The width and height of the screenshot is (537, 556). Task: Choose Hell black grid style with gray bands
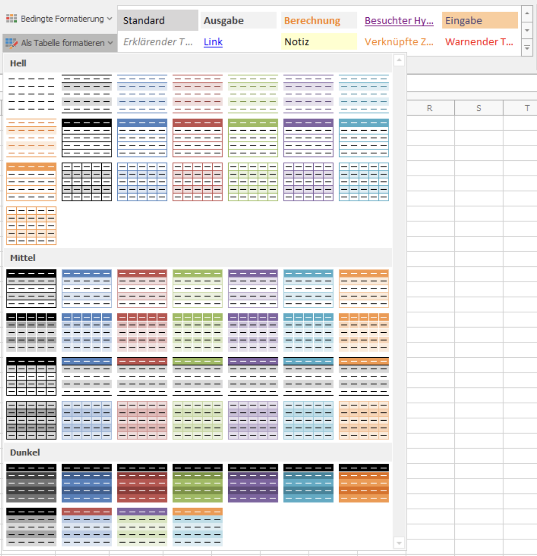(x=86, y=182)
